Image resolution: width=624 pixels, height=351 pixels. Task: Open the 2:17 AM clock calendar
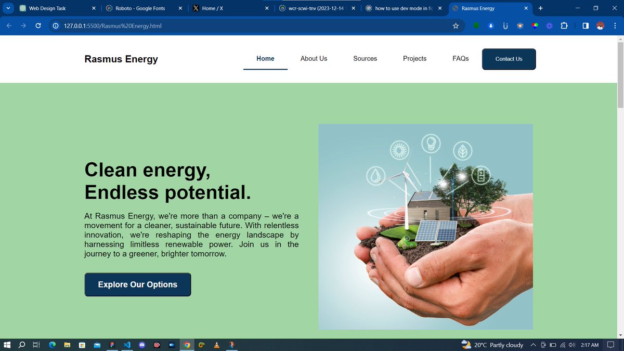click(590, 345)
